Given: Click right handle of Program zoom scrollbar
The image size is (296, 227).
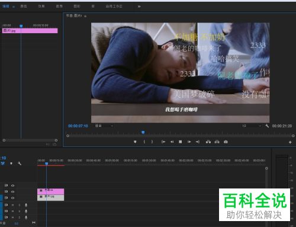Looking at the screenshot, I should [293, 136].
